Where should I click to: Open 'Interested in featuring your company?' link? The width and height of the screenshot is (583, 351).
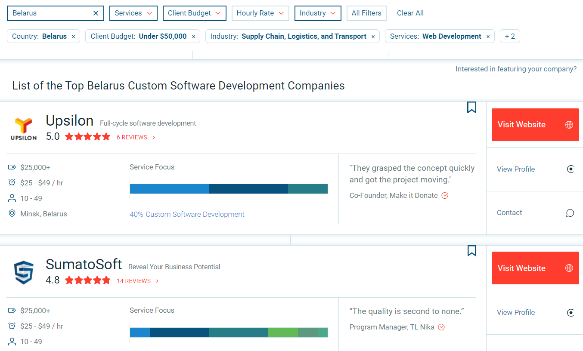pyautogui.click(x=516, y=69)
